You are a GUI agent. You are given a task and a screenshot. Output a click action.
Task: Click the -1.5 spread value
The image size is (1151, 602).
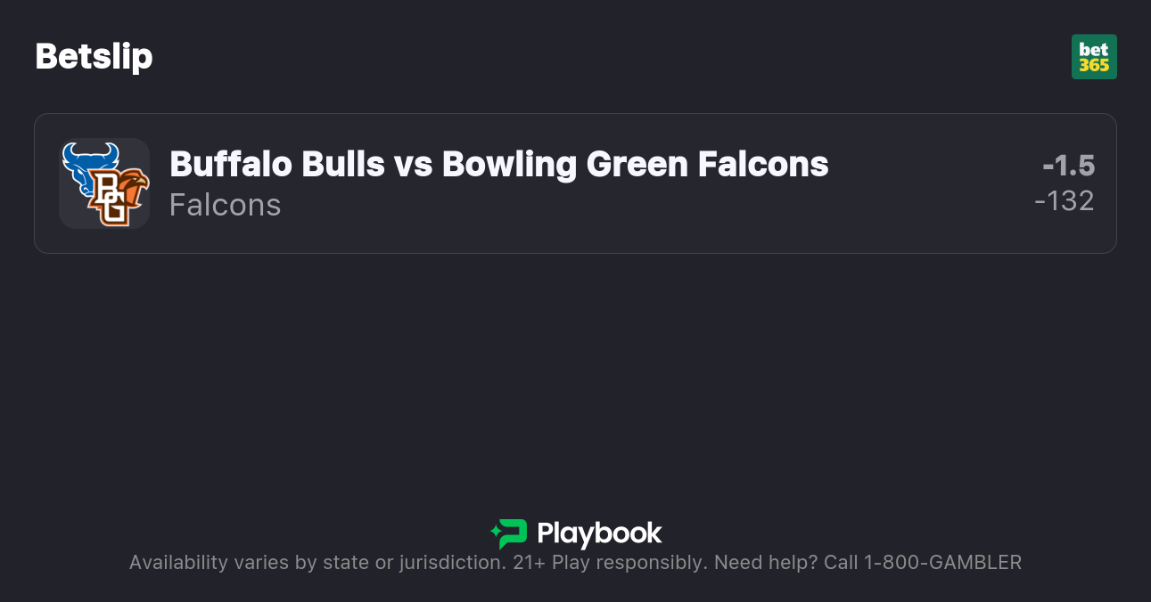tap(1068, 166)
